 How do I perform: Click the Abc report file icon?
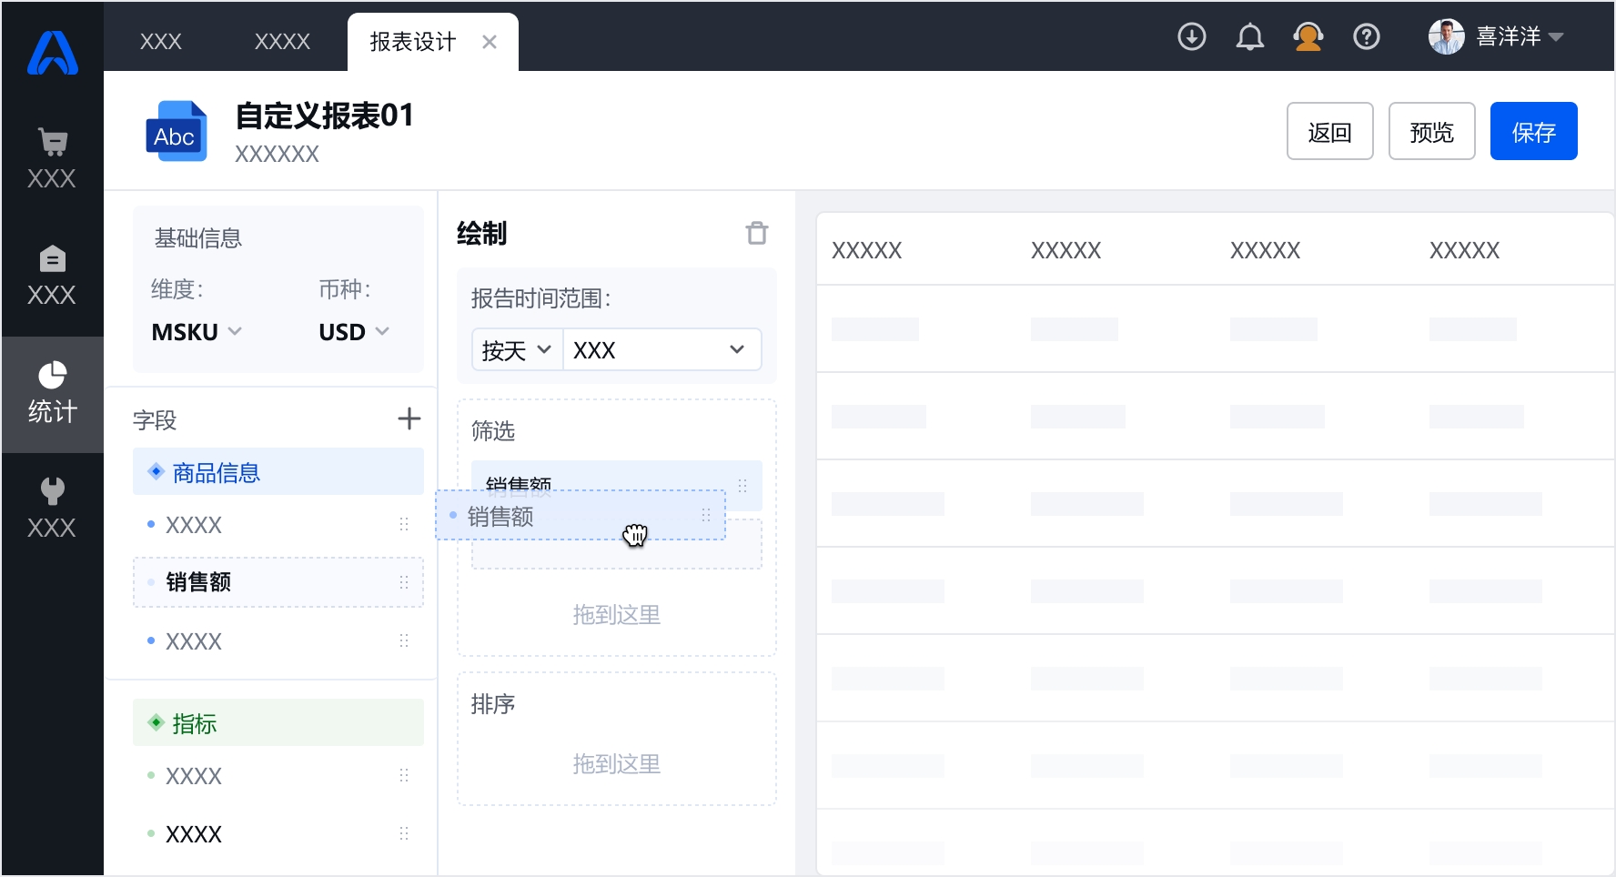pyautogui.click(x=177, y=132)
